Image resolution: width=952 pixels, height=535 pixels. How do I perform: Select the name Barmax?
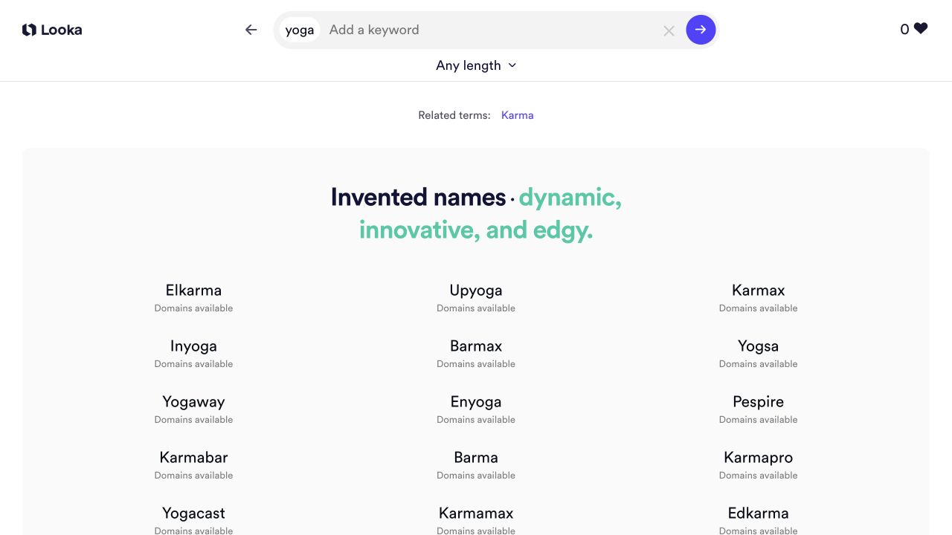(x=476, y=346)
